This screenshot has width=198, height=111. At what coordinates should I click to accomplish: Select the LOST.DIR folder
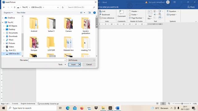[51, 44]
